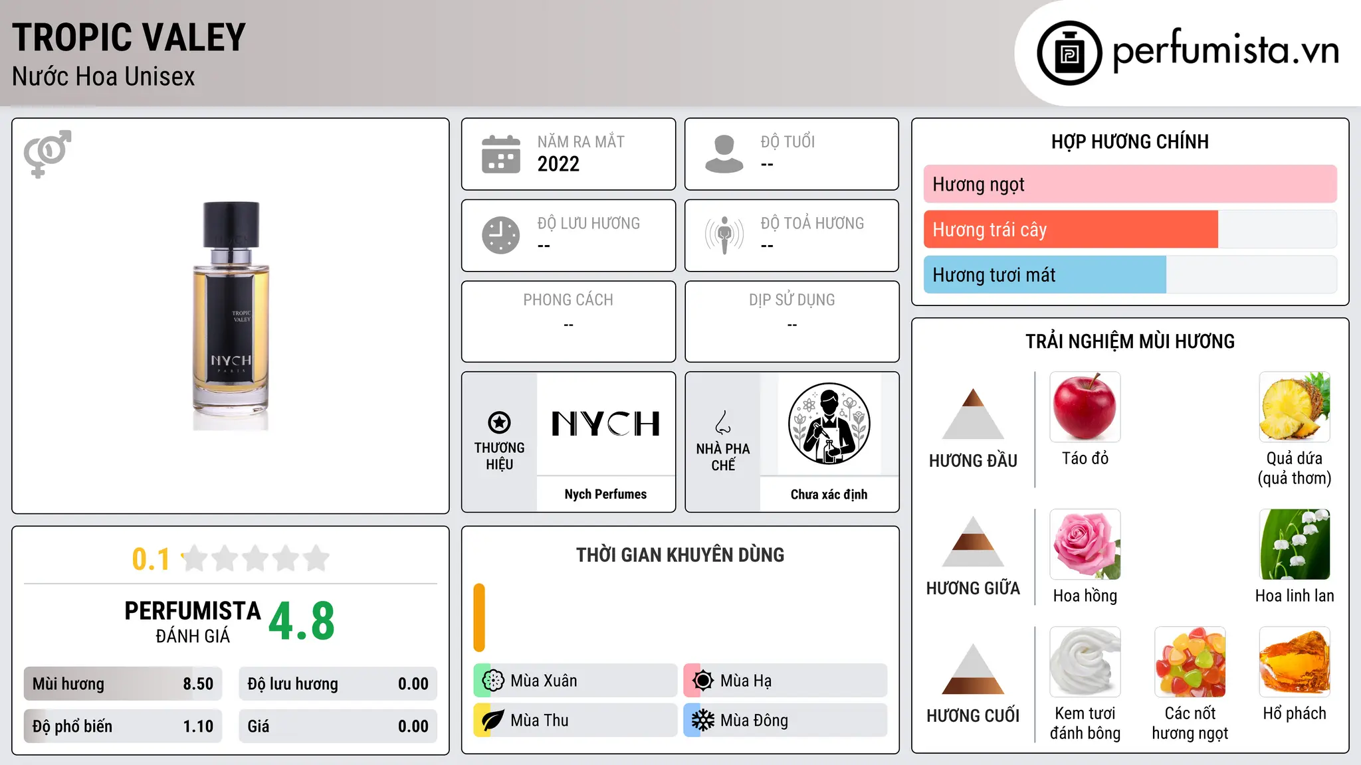This screenshot has height=765, width=1361.
Task: Click the Mùa Xuân season bar
Action: (576, 681)
